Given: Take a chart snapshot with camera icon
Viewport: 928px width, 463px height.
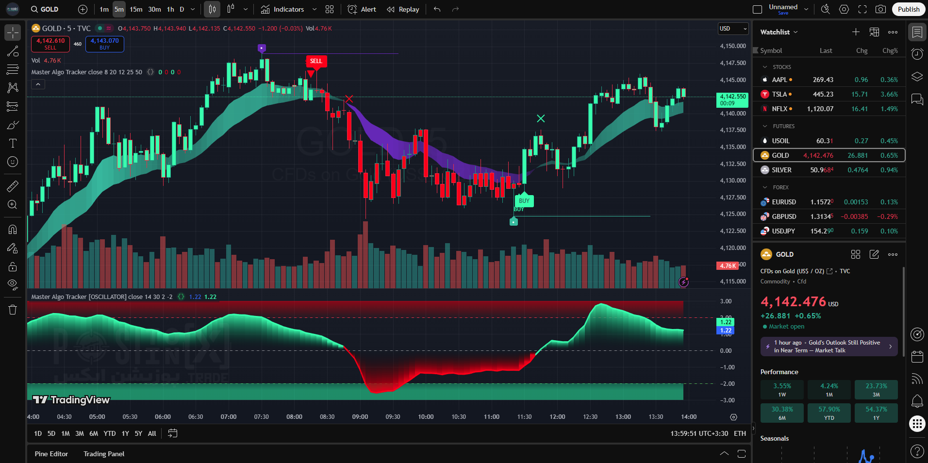Looking at the screenshot, I should [x=880, y=9].
